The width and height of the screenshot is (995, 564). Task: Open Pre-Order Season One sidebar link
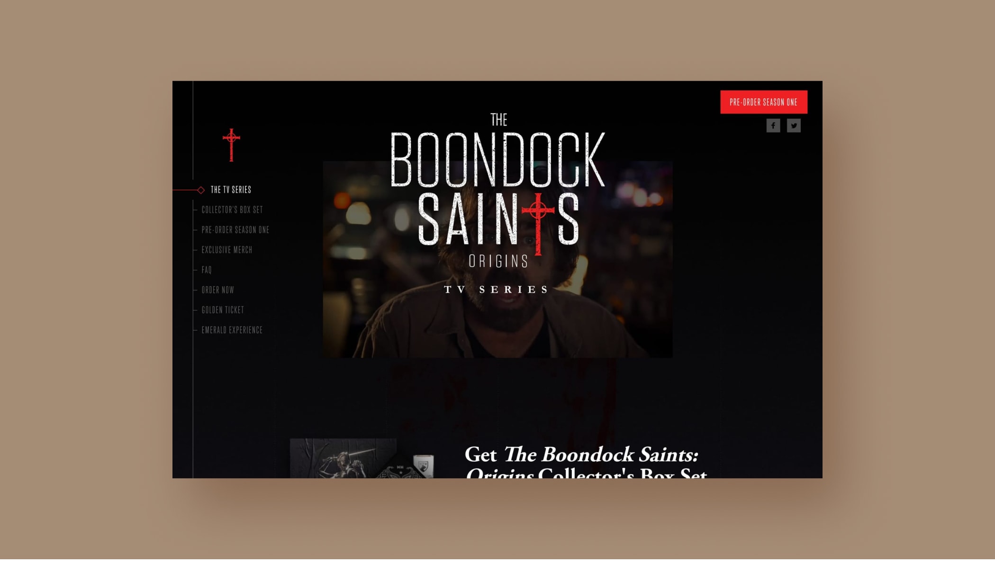tap(235, 230)
